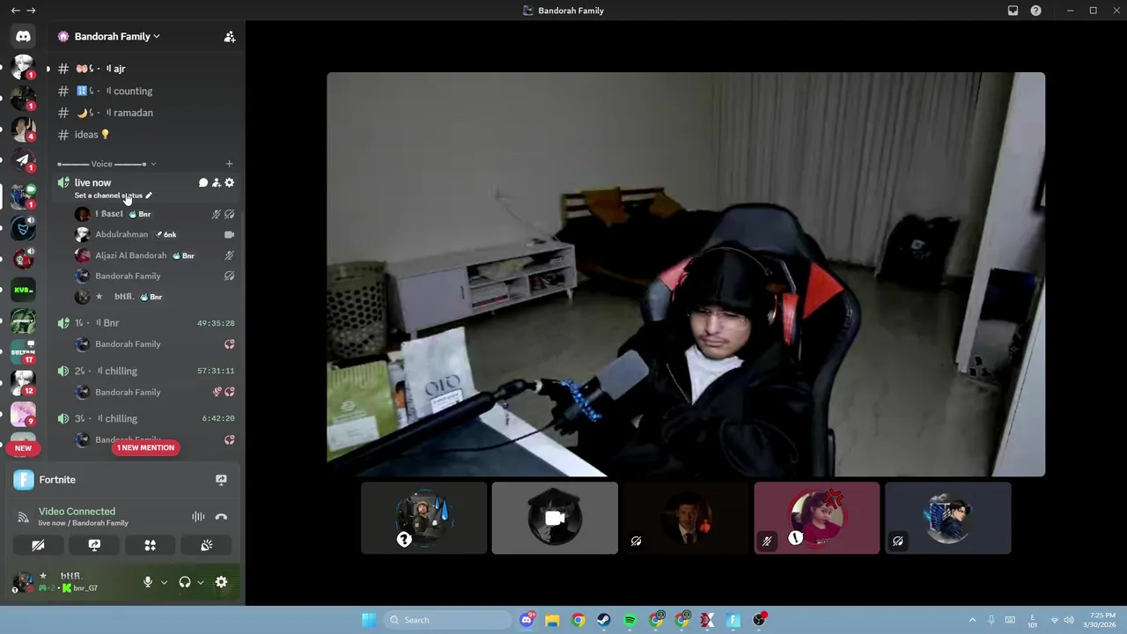The height and width of the screenshot is (634, 1127).
Task: Go forward with title bar arrow
Action: pyautogui.click(x=32, y=11)
